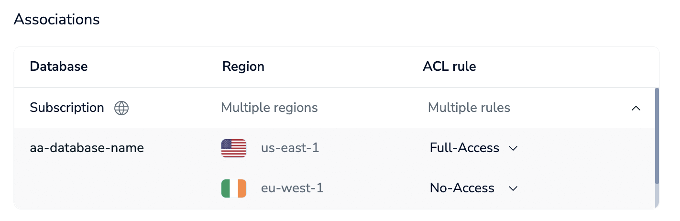Click the chevron arrow beside Full-Access
This screenshot has width=680, height=221.
click(x=513, y=148)
